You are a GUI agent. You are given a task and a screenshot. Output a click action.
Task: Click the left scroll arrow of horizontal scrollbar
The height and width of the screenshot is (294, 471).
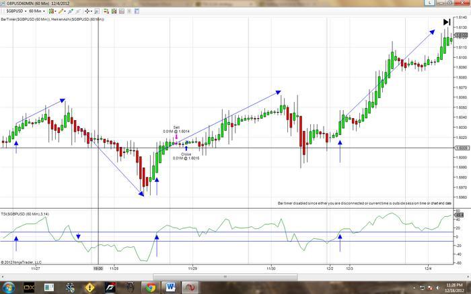coord(3,277)
